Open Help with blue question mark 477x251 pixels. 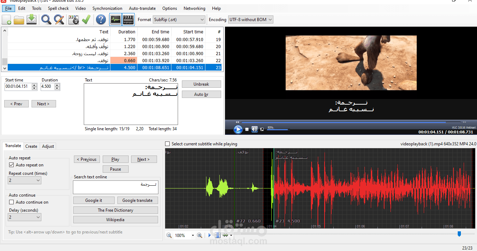(x=101, y=20)
